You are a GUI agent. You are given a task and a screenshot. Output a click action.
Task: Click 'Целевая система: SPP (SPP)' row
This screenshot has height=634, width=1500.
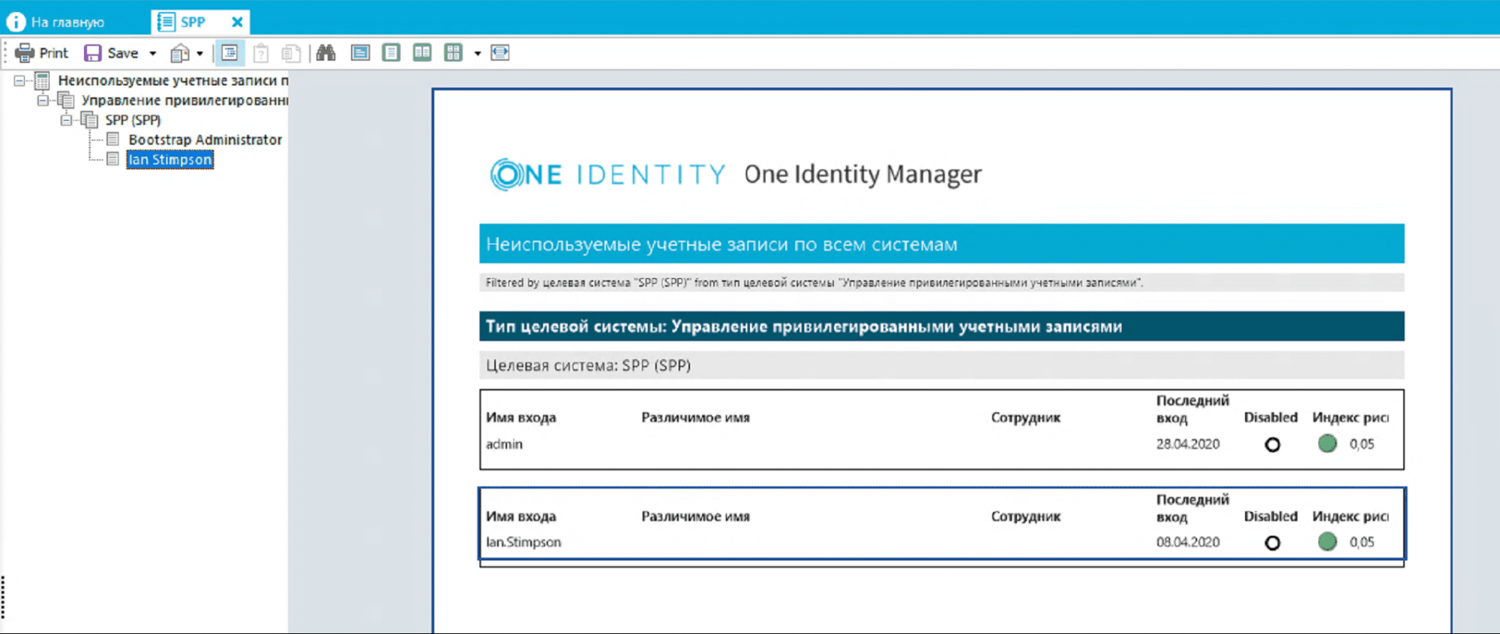941,365
